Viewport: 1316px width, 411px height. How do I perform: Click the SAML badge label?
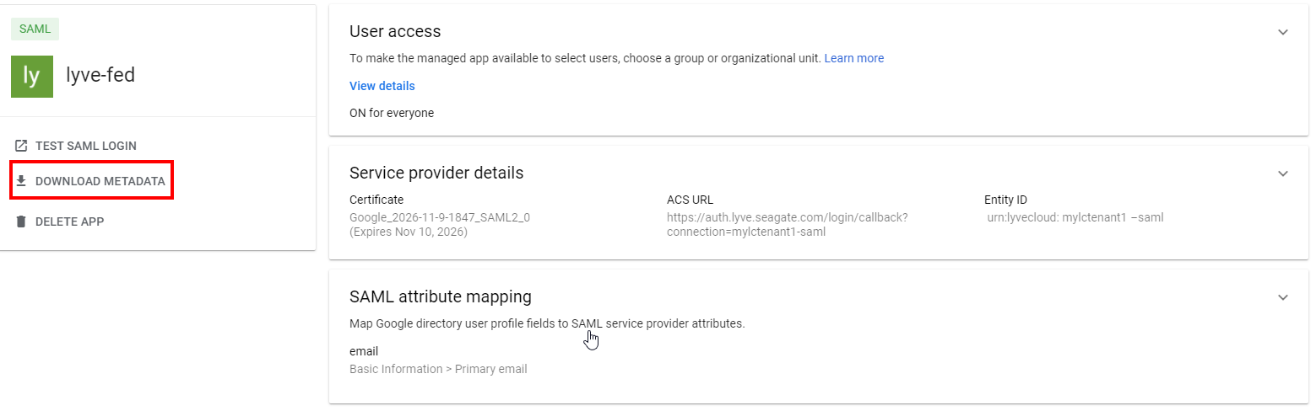35,29
